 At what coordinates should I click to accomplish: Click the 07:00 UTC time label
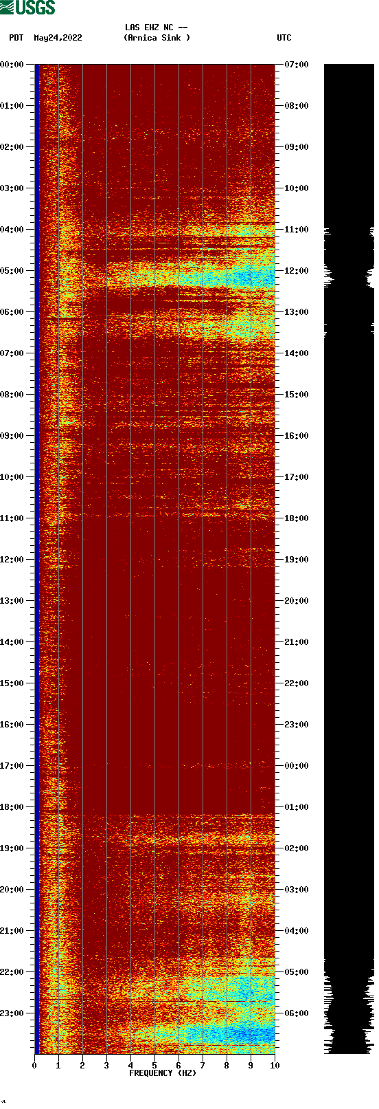click(297, 65)
